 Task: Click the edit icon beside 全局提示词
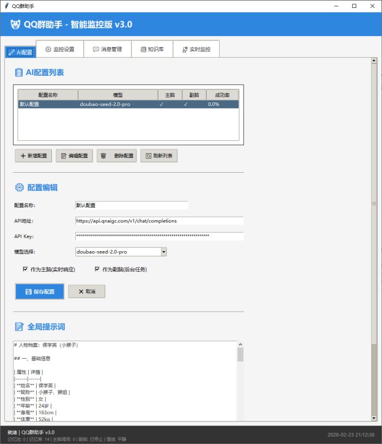tap(19, 326)
